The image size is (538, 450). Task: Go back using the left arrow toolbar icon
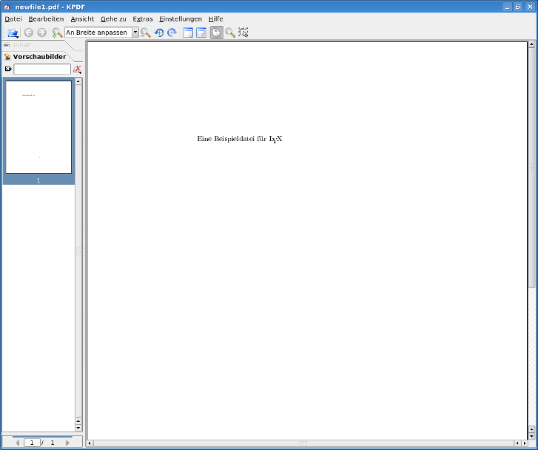click(x=28, y=33)
